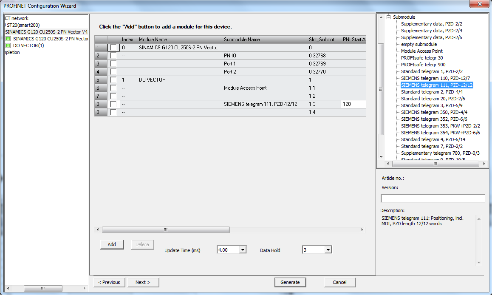Select DO VECTOR(1) in the left tree
The image size is (492, 295).
coord(28,45)
